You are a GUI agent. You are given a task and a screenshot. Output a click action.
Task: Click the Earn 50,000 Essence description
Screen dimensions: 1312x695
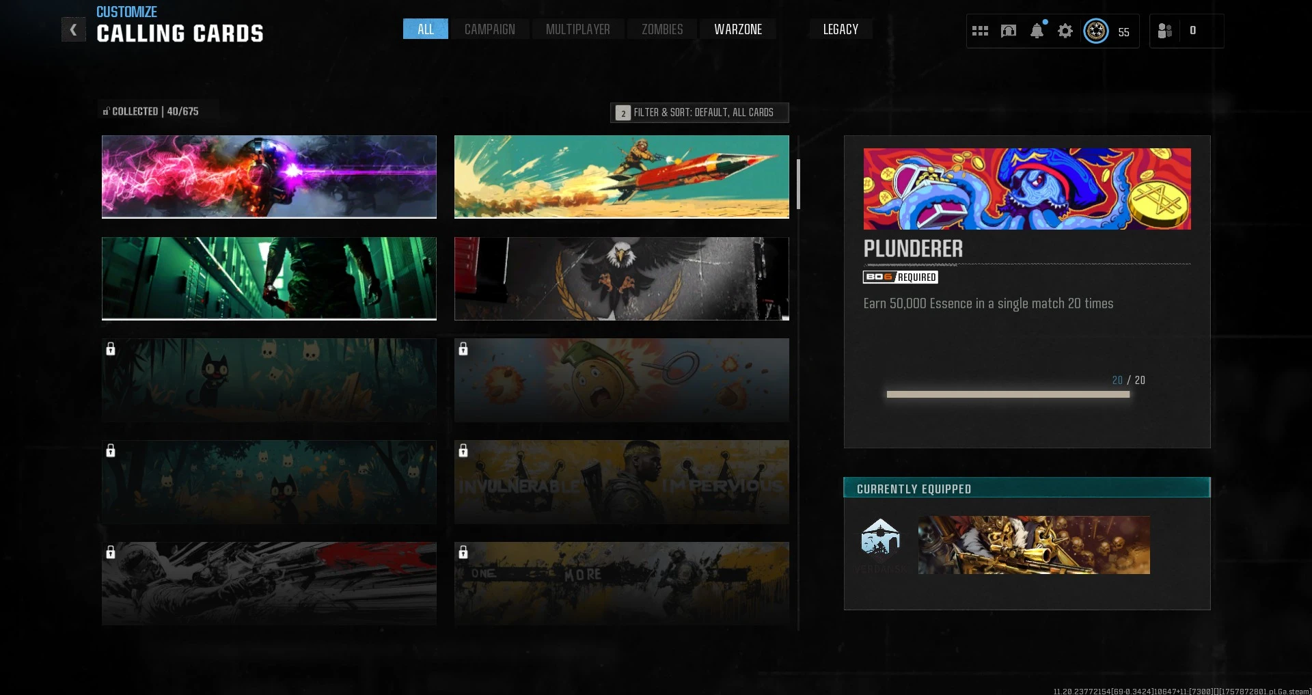[x=988, y=303]
